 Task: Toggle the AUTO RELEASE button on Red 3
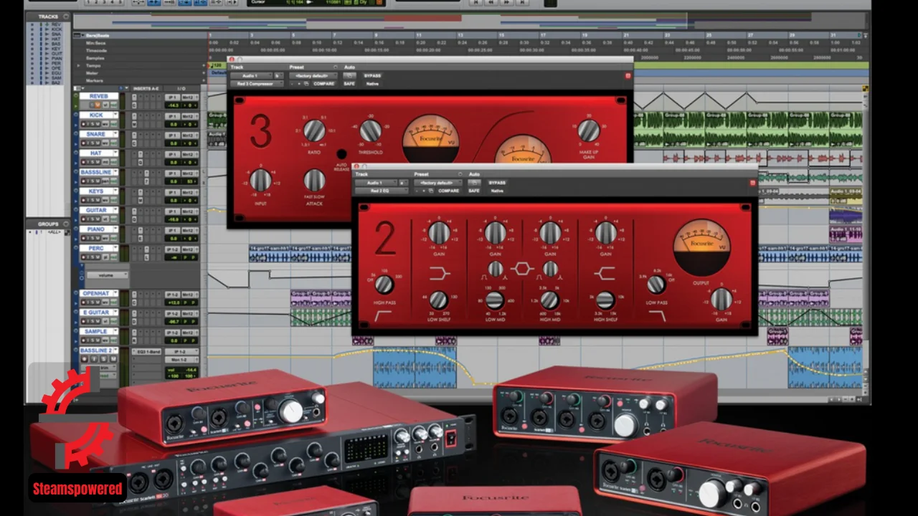click(341, 153)
